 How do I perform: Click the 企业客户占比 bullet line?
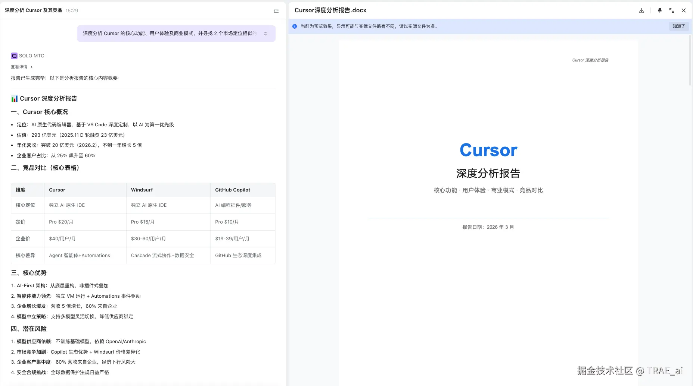[x=56, y=156]
